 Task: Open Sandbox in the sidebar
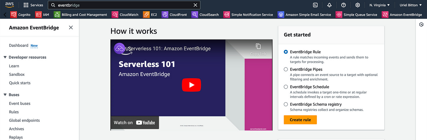click(x=17, y=74)
